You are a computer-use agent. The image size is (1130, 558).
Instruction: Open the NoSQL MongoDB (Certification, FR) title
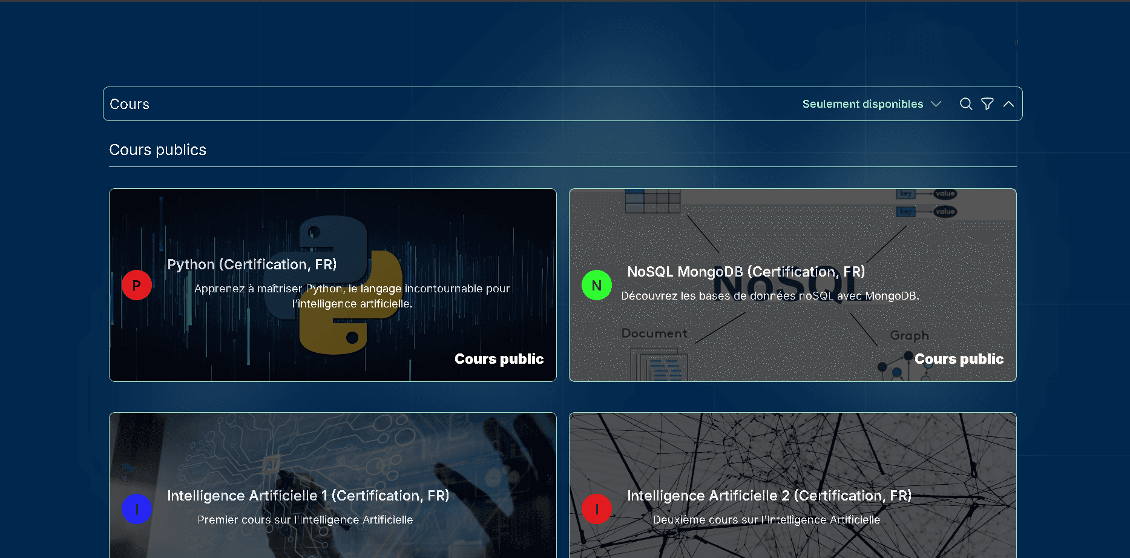pyautogui.click(x=746, y=272)
